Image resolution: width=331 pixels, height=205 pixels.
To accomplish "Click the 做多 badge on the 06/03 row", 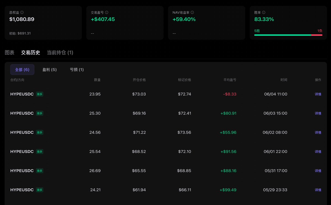I will point(39,113).
